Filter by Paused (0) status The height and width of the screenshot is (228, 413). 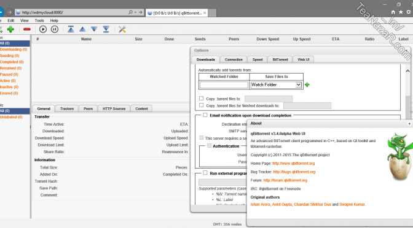(9, 75)
